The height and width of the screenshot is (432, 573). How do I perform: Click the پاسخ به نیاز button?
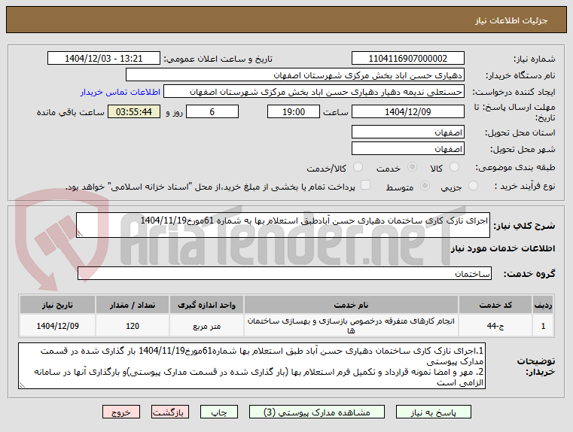434,412
